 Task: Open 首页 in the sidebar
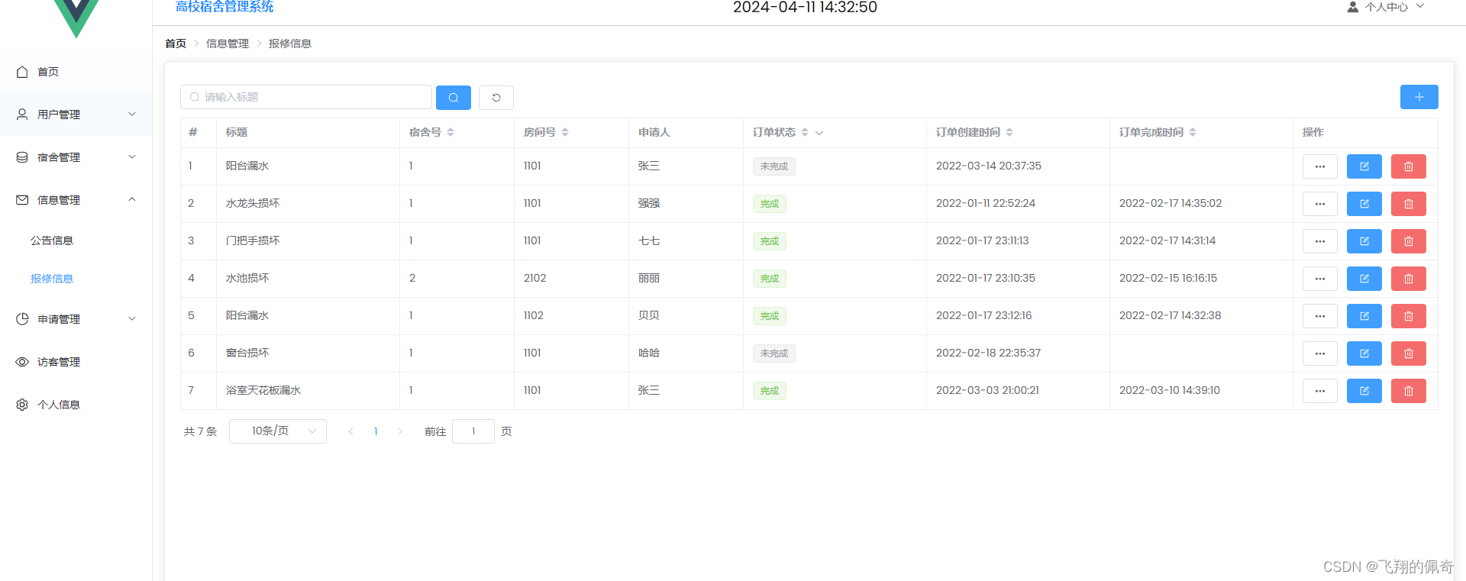pos(76,72)
